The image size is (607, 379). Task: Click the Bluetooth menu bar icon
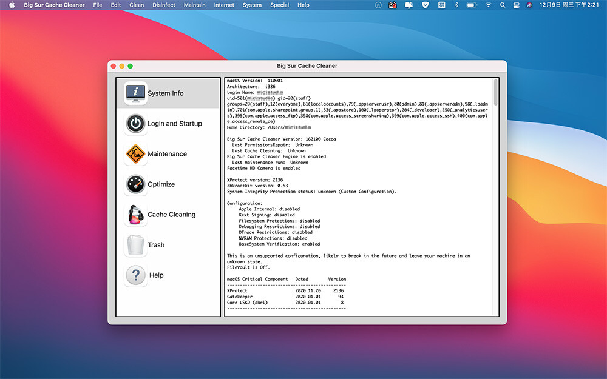pyautogui.click(x=456, y=5)
